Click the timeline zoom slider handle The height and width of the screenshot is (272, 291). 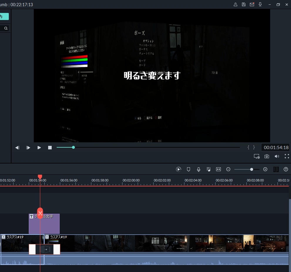tap(251, 169)
